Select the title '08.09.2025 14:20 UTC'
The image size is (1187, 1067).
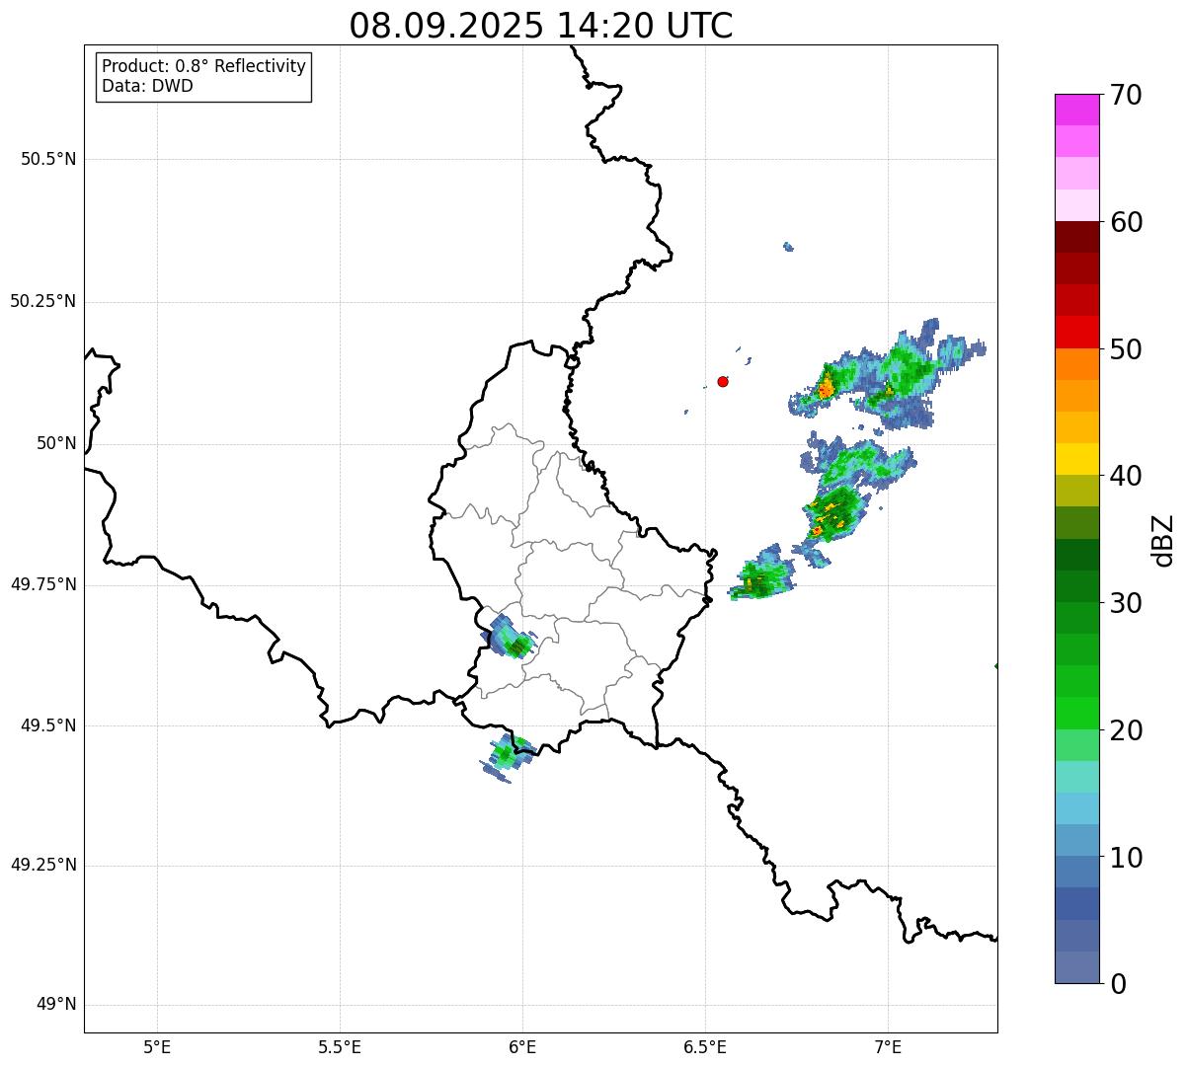click(540, 26)
